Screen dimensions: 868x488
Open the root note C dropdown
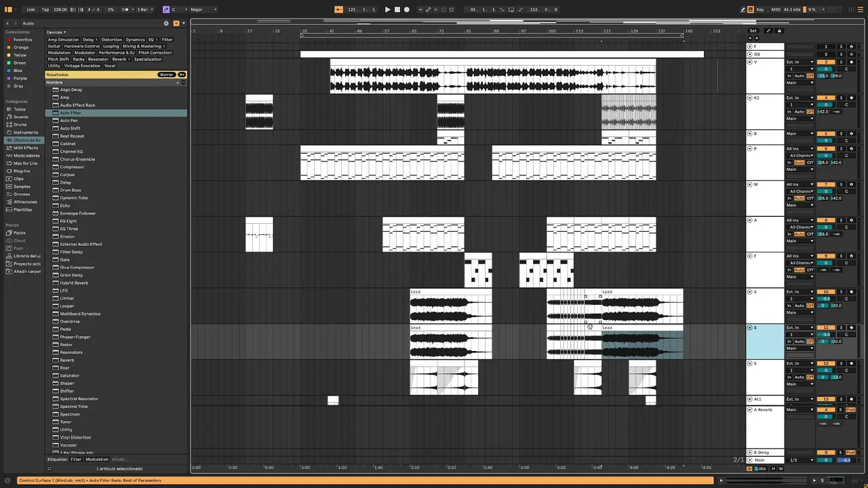(x=179, y=9)
